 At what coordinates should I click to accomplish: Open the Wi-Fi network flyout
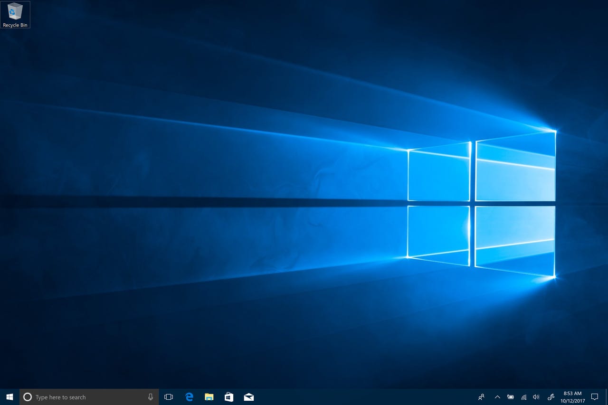tap(523, 397)
